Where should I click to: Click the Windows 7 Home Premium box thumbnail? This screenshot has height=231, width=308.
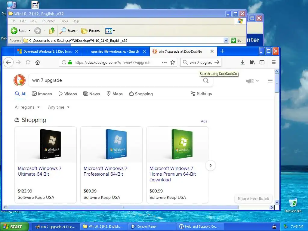[182, 144]
